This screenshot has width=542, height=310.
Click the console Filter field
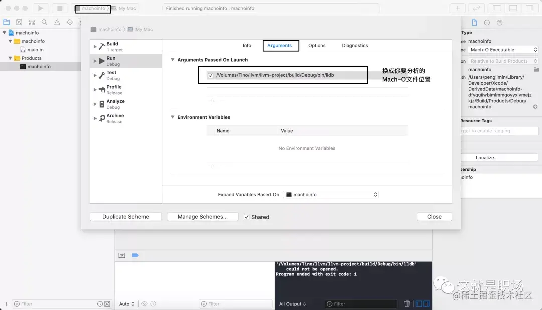[361, 304]
